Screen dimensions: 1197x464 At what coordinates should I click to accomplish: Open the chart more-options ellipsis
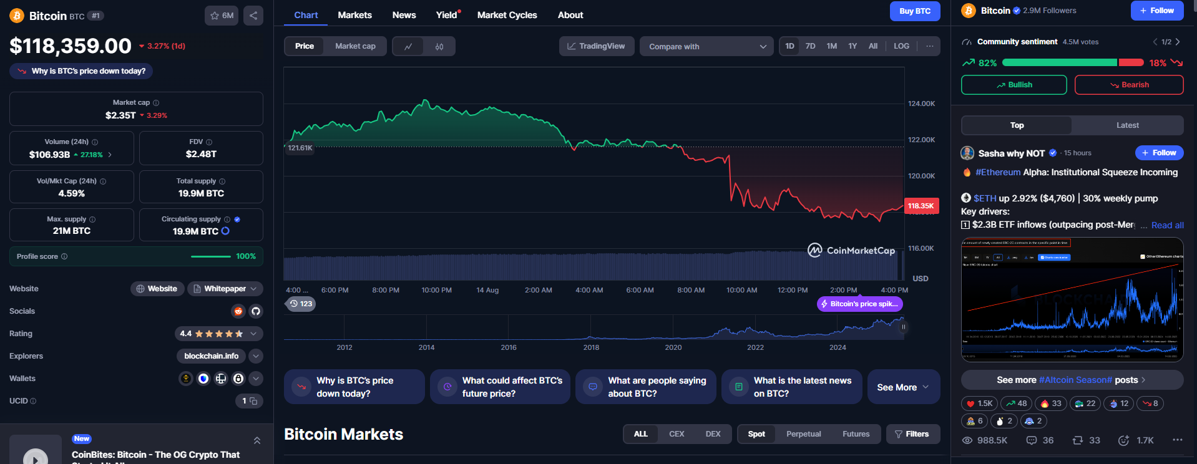930,46
